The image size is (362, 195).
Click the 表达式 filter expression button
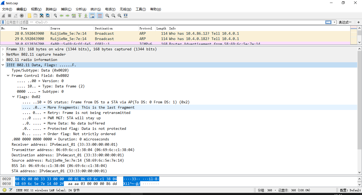(345, 22)
